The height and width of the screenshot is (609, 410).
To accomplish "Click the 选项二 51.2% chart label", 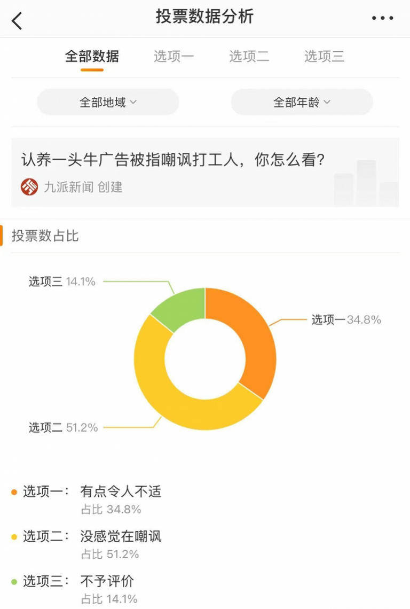I will (64, 427).
